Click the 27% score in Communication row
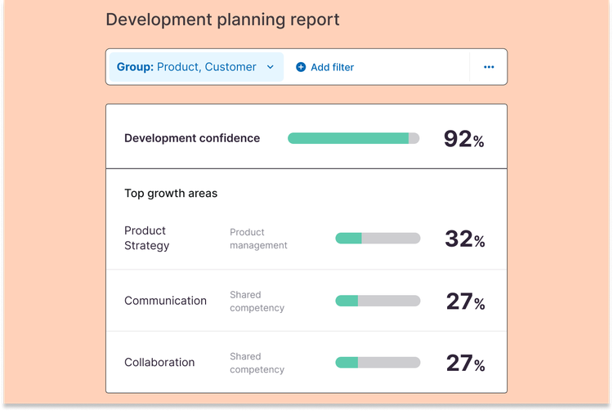The image size is (613, 411). [x=465, y=302]
